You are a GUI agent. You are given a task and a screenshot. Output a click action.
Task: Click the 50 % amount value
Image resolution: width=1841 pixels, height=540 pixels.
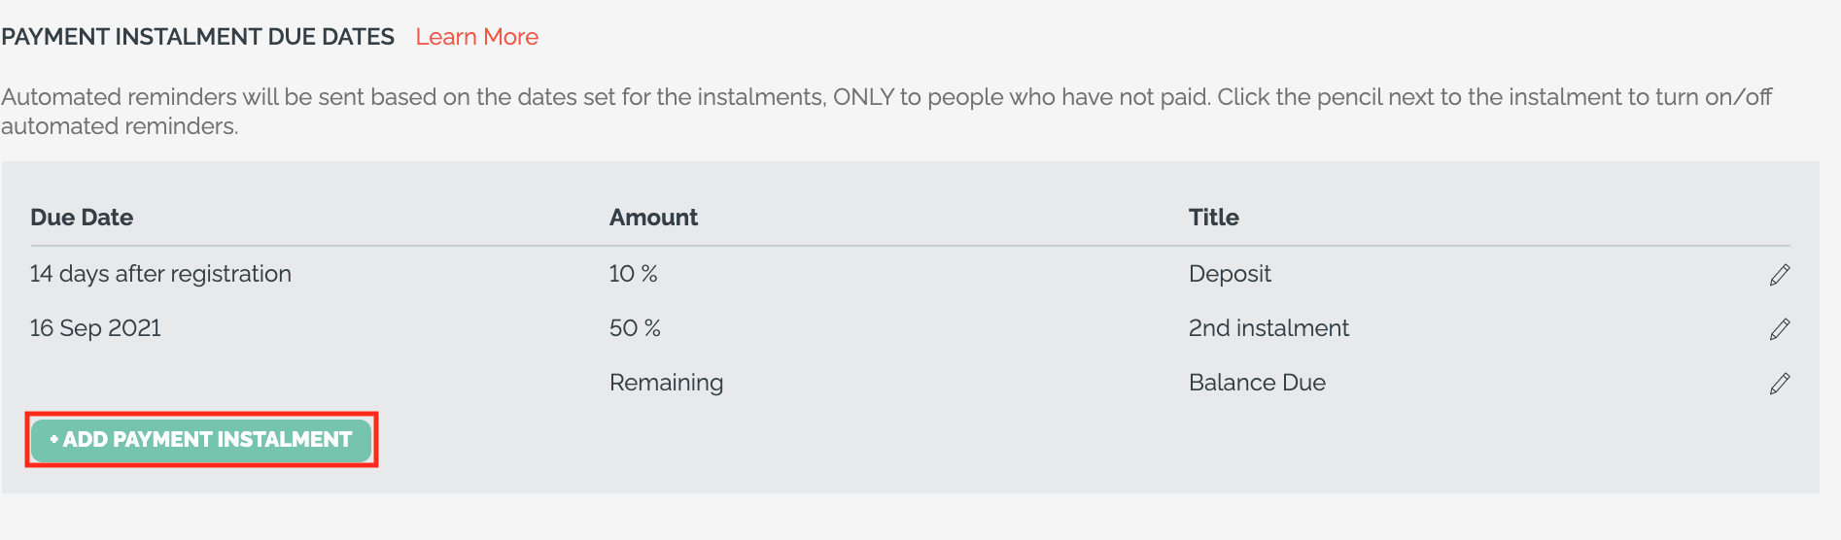pos(635,328)
